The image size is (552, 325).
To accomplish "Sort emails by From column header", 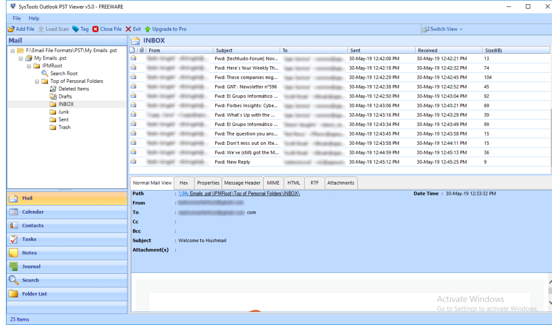I will point(179,51).
